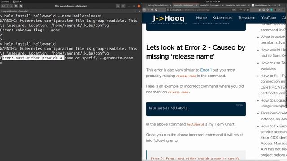Screen dimensions: 287x161
Task: Click the browser reload icon
Action: [x=152, y=10]
